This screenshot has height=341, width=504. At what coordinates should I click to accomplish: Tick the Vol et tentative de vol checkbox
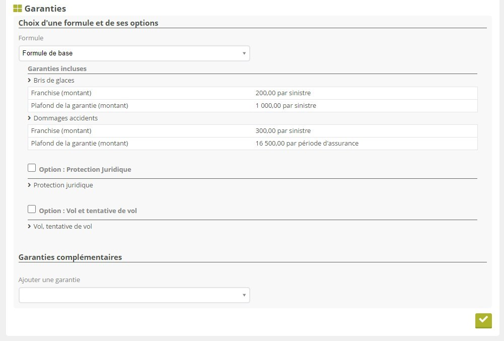tap(32, 209)
